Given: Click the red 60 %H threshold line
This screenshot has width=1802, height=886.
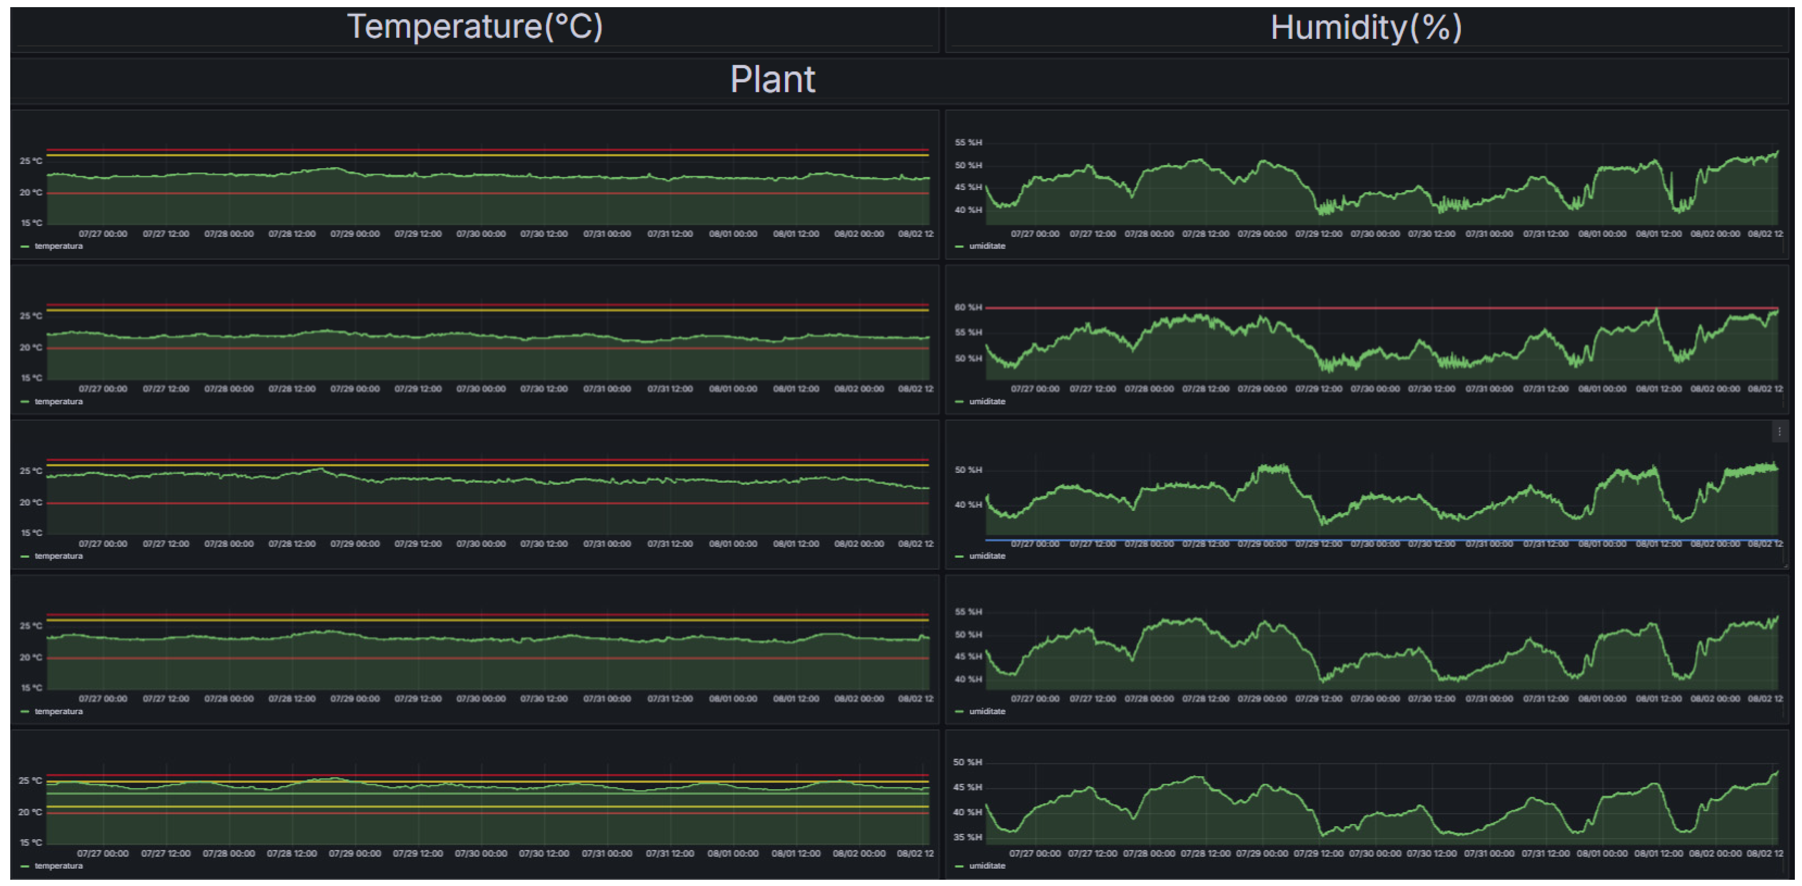Looking at the screenshot, I should [1329, 308].
